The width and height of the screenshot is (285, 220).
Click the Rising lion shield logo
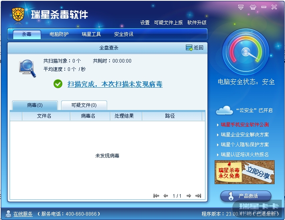point(18,15)
